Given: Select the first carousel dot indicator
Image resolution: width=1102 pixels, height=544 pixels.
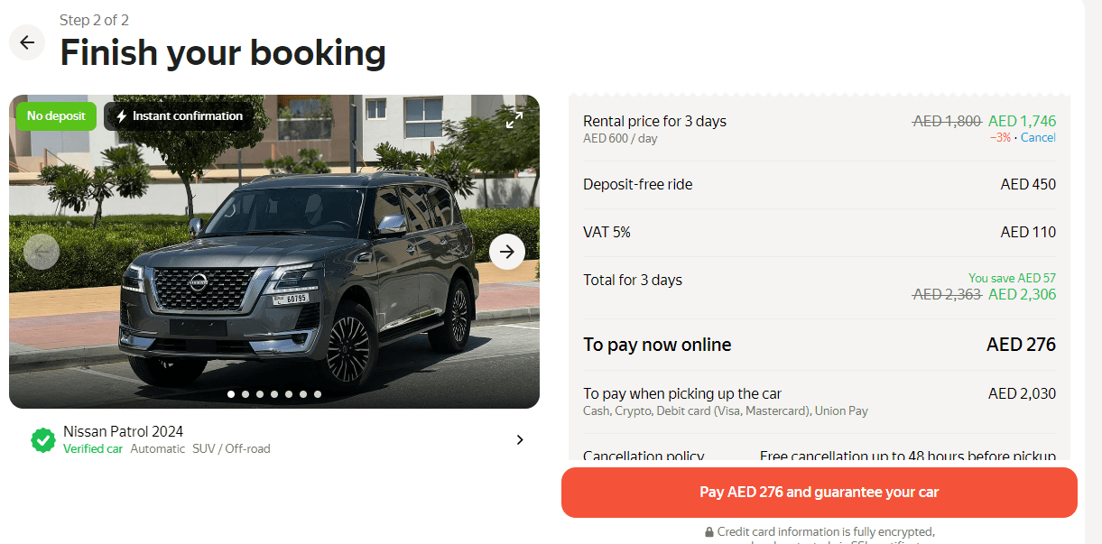Looking at the screenshot, I should (230, 394).
